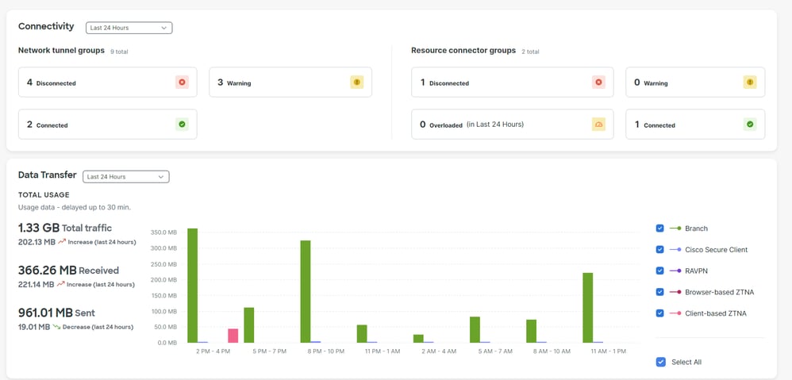Open the 4 Disconnected network tunnel card

pyautogui.click(x=108, y=83)
